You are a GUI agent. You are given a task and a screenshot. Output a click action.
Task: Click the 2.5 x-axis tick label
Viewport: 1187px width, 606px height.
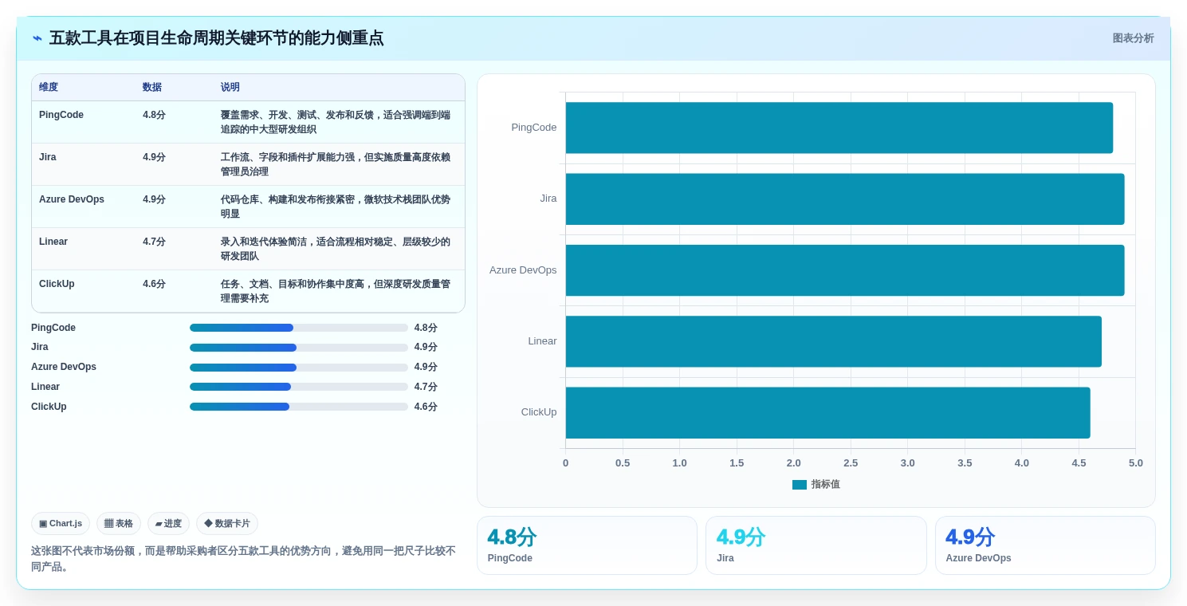851,463
